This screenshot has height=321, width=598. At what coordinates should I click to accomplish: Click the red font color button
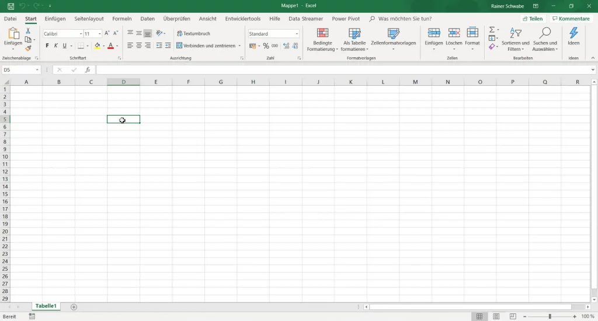(x=110, y=46)
